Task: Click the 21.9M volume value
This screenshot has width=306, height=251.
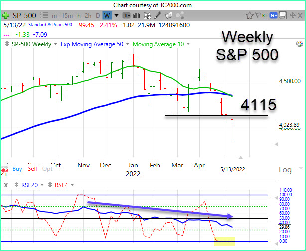Action: tap(147, 25)
